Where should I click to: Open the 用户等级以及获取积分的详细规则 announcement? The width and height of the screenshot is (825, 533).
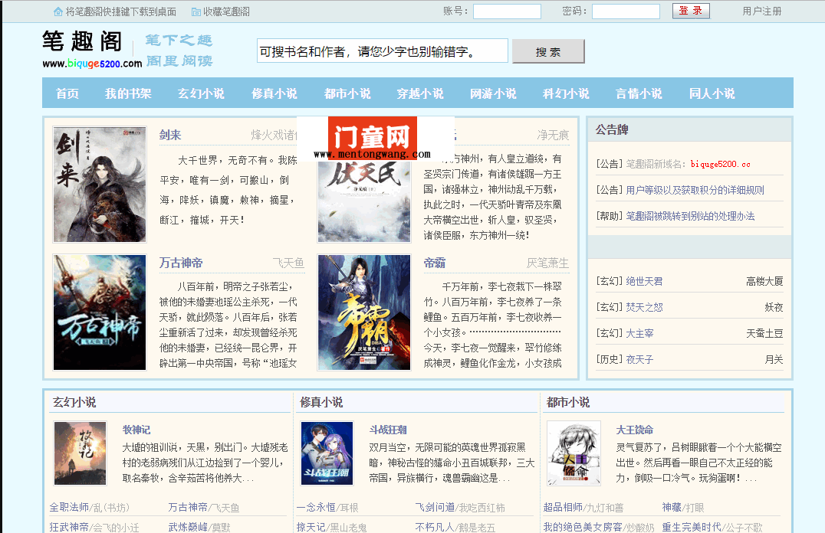tap(695, 190)
